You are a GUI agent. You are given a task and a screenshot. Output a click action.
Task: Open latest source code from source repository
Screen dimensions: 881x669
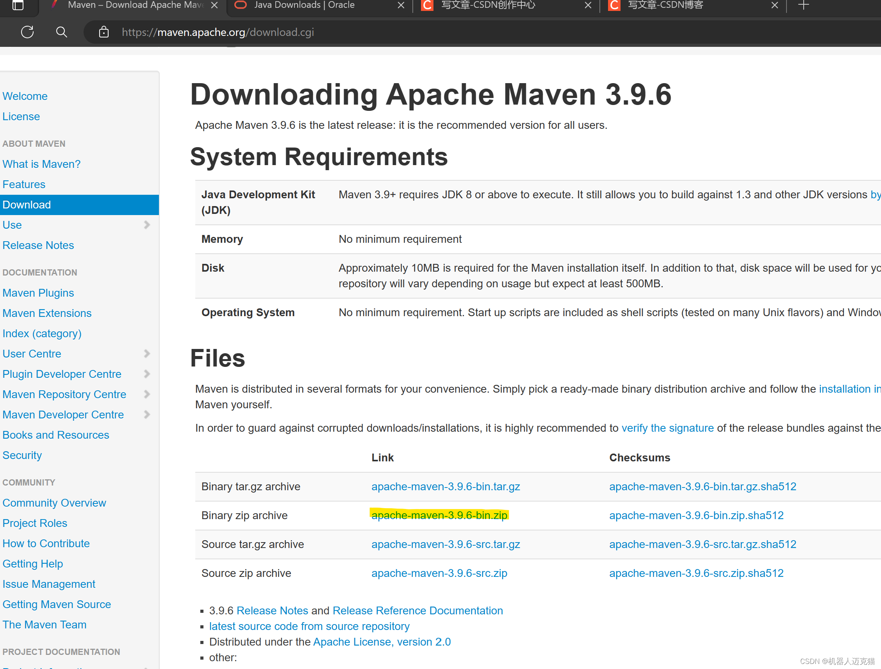309,626
